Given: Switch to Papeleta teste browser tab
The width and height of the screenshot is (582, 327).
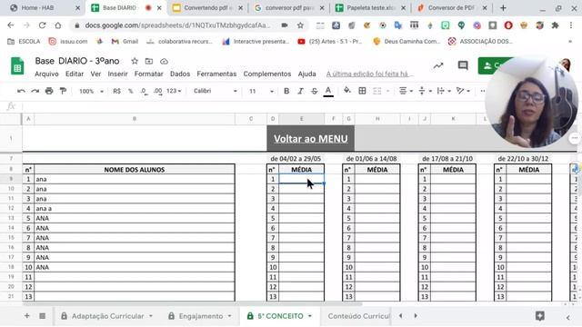Looking at the screenshot, I should 370,8.
